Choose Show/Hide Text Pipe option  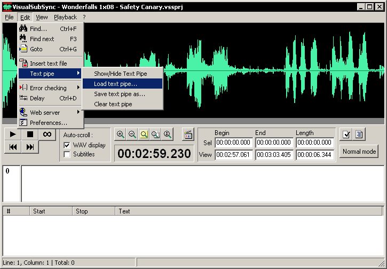(120, 74)
